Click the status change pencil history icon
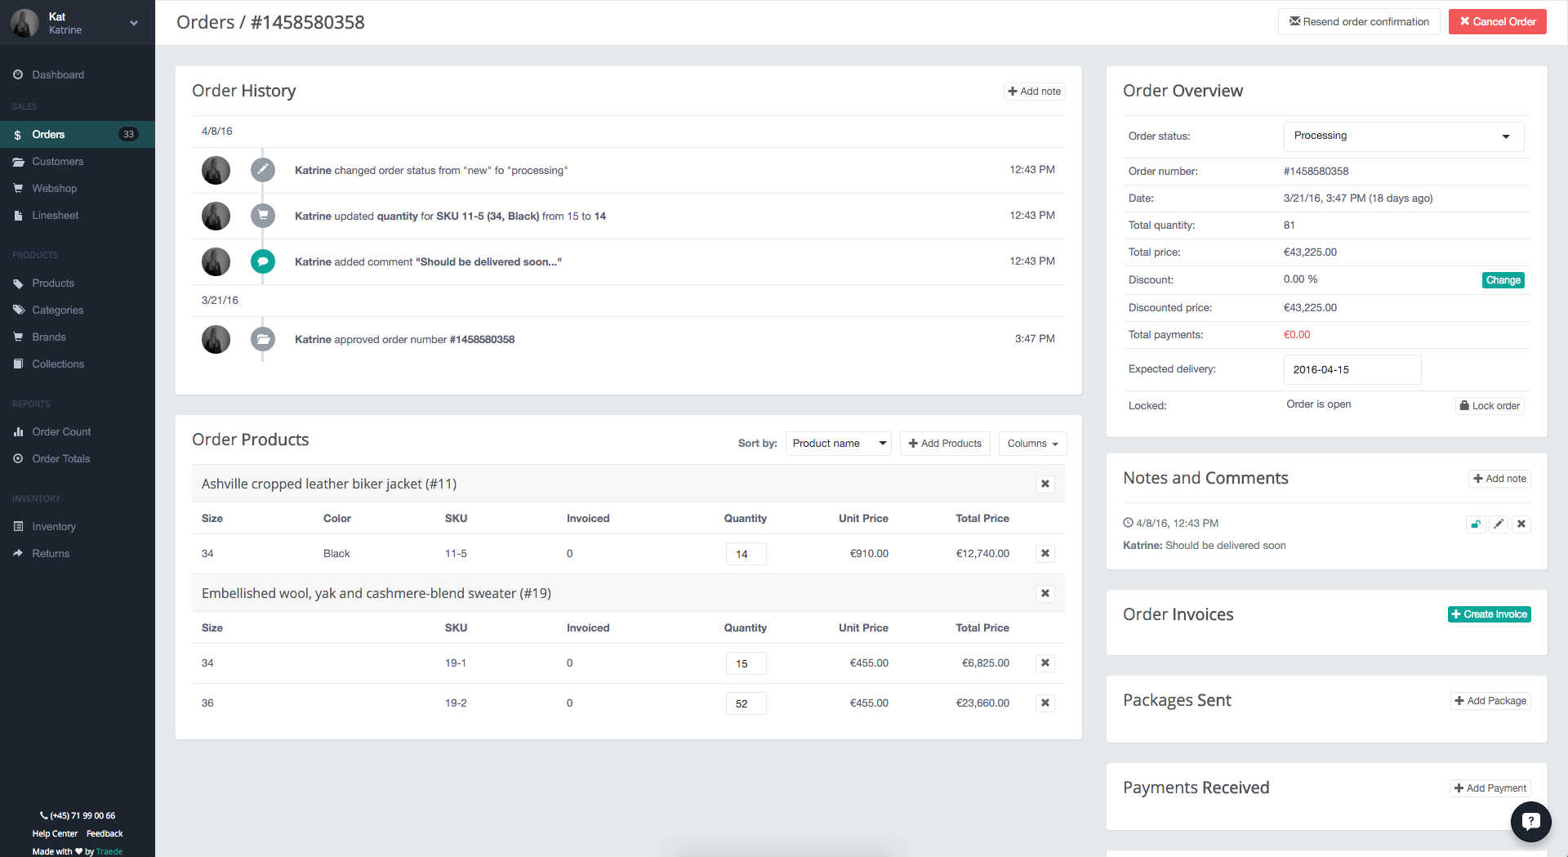Screen dimensions: 1568x857 pos(262,171)
